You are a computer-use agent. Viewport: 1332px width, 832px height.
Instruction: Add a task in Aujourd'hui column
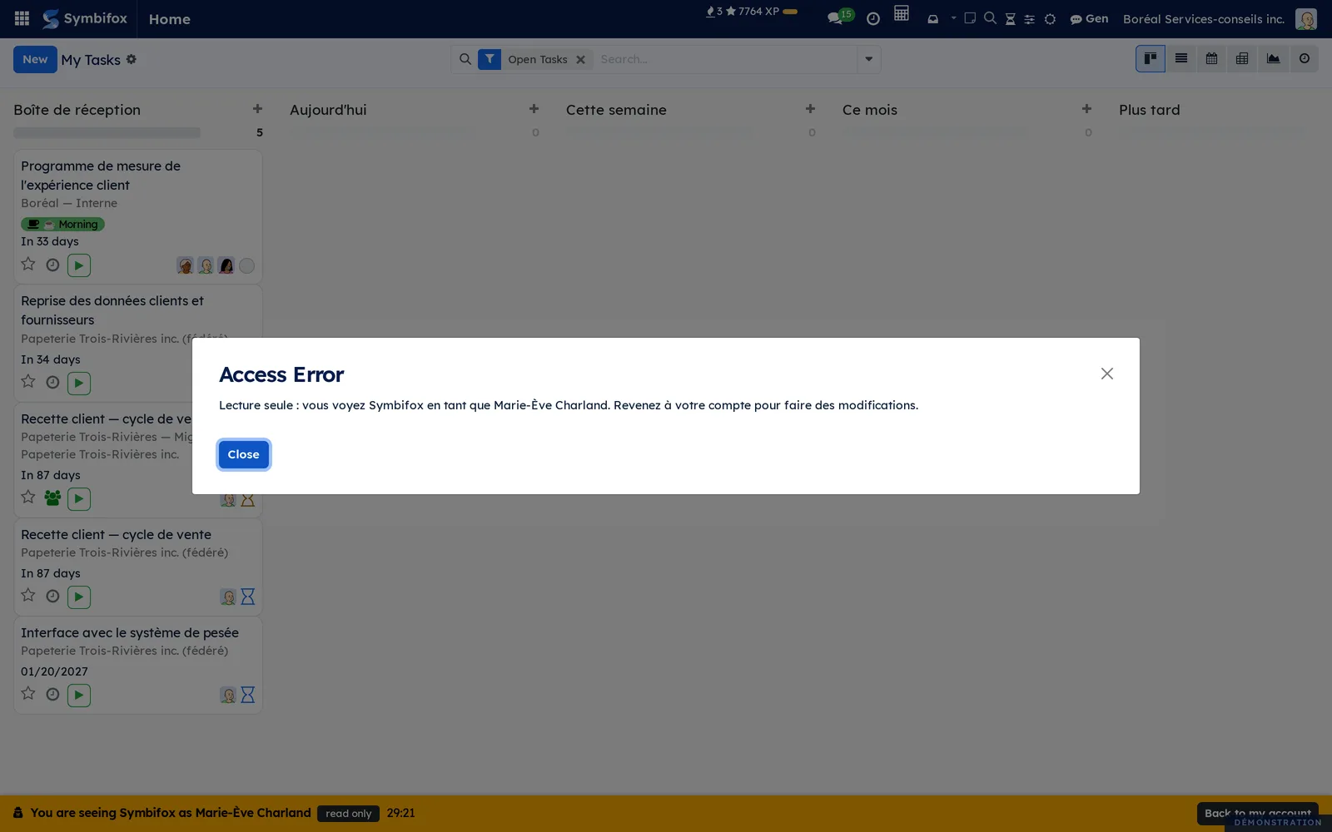(x=534, y=109)
